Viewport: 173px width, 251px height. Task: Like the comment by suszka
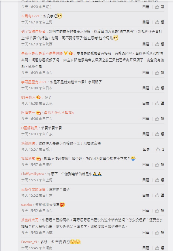point(159,211)
